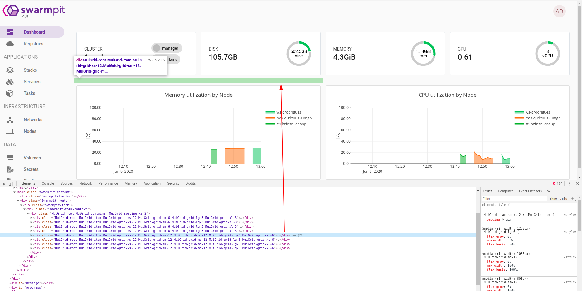582x291 pixels.
Task: Select the Dashboard icon in sidebar
Action: 10,32
